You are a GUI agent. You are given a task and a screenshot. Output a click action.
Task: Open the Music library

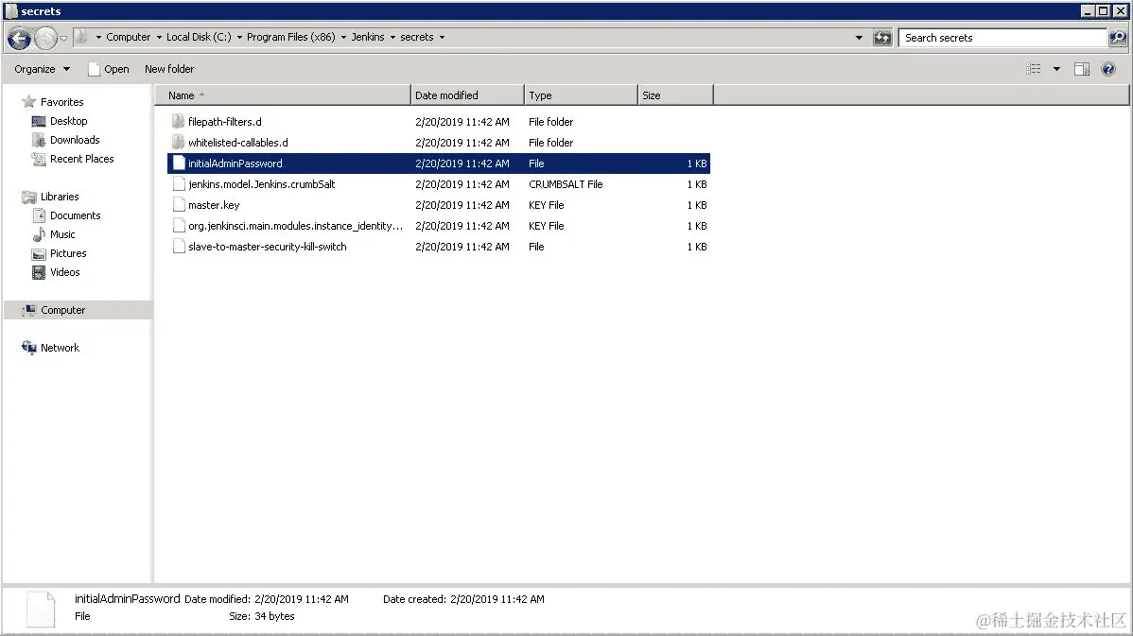coord(62,234)
